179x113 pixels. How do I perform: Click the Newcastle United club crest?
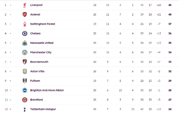coord(25,43)
